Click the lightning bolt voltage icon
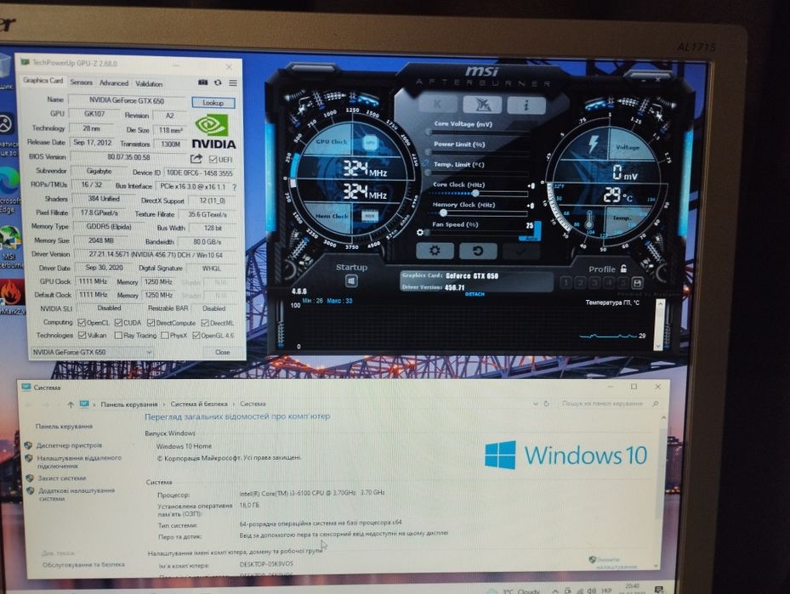Screen dimensions: 790x594 coord(594,144)
